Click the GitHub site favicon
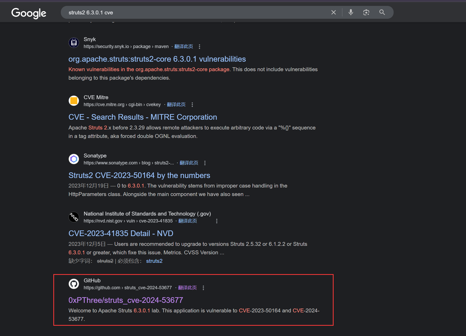Viewport: 466px width, 336px height. 74,284
